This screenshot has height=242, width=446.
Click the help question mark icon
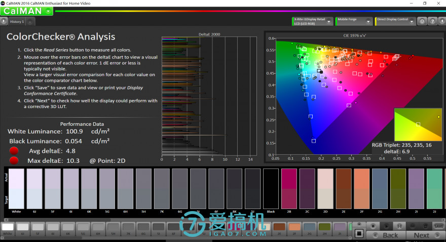pos(432,21)
